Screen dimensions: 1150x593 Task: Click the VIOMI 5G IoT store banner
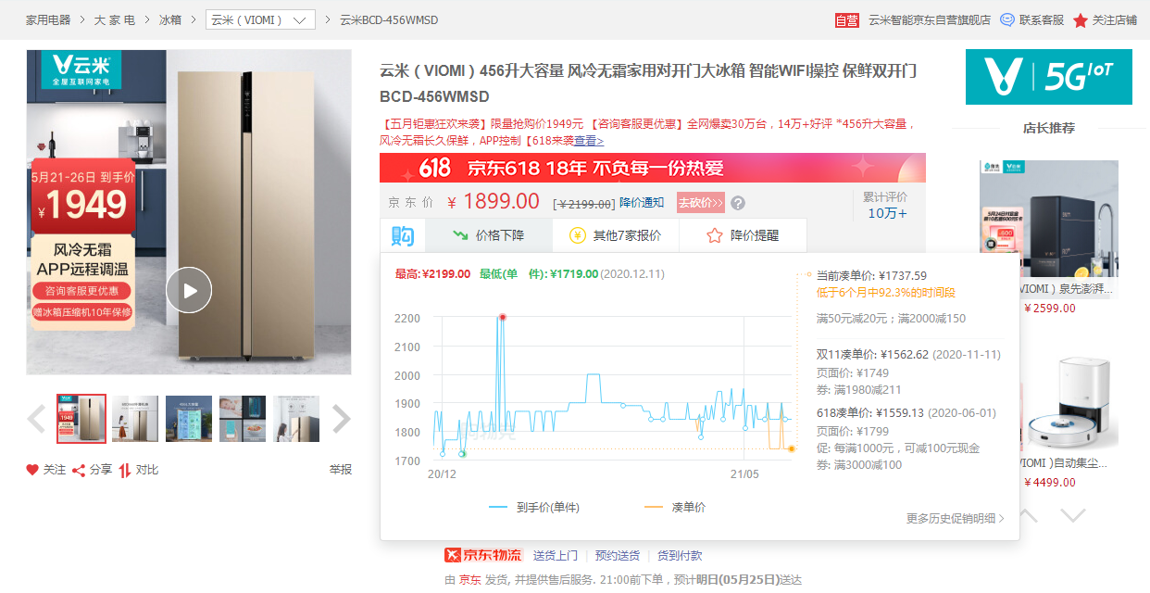[x=1048, y=77]
